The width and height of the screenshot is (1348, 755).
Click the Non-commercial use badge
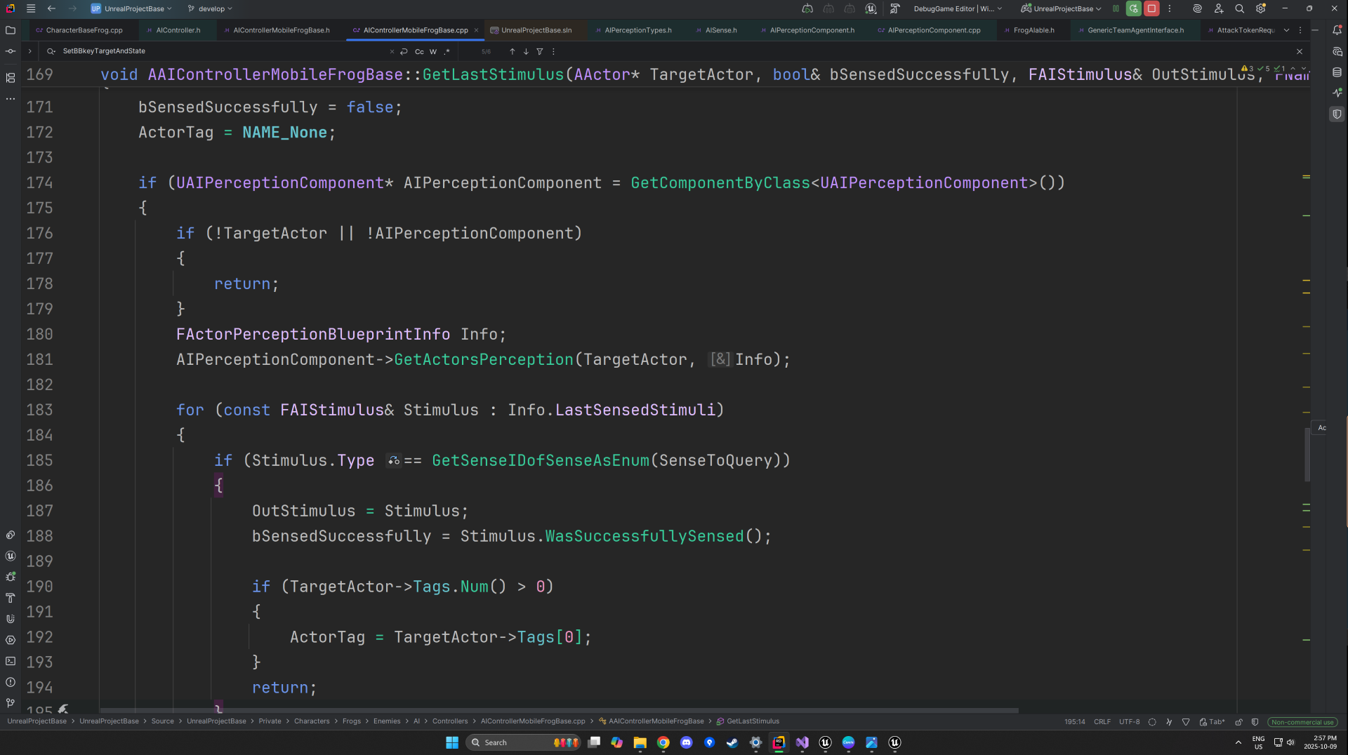point(1302,722)
